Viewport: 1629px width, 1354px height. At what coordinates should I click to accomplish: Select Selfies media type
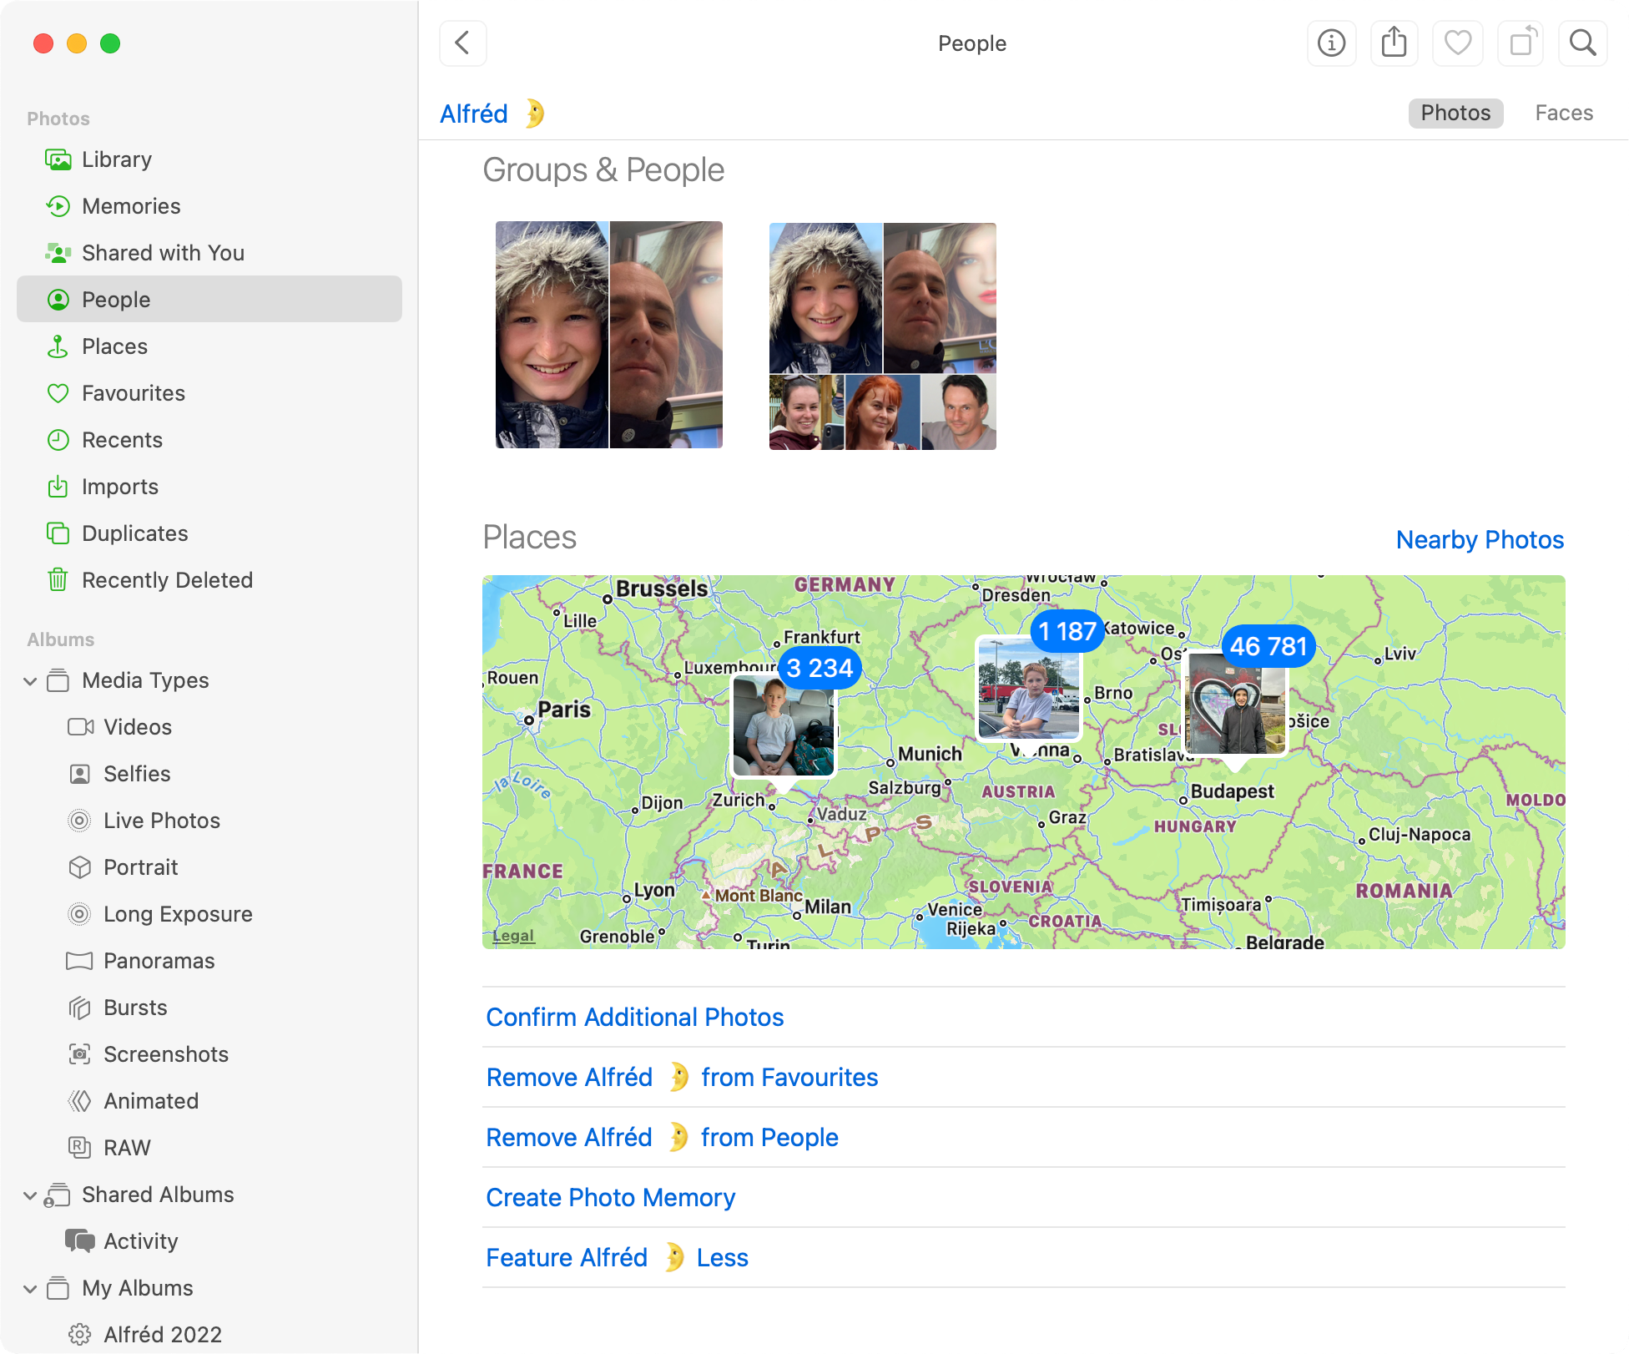[x=209, y=774]
